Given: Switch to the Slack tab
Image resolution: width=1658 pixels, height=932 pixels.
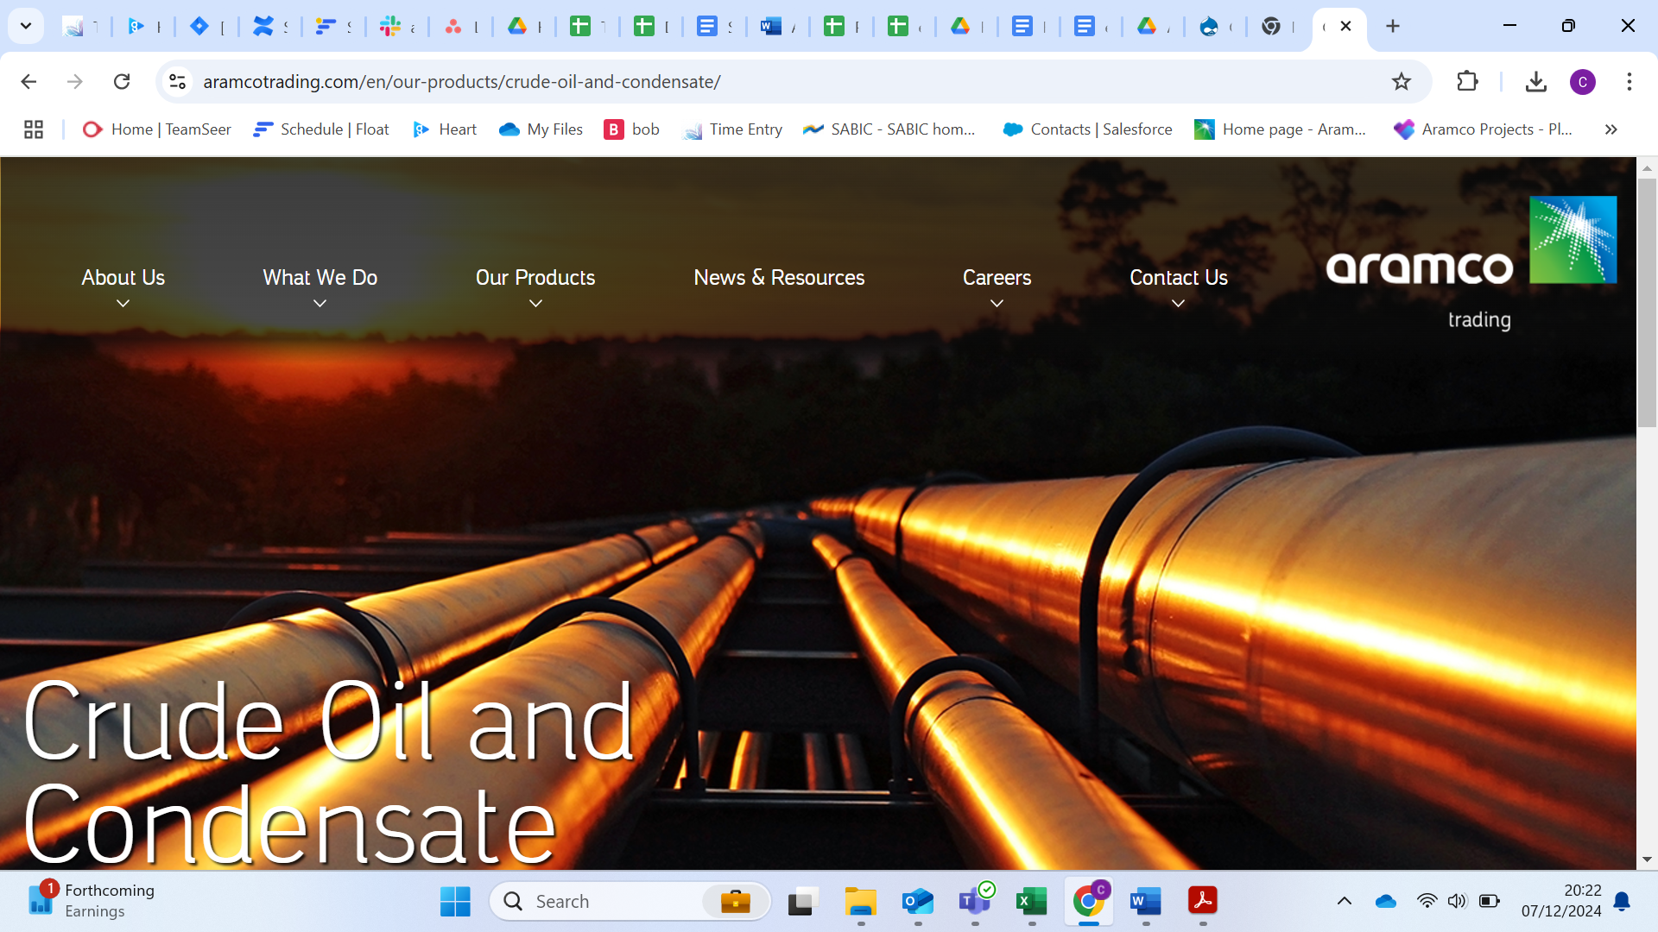Looking at the screenshot, I should 390,27.
